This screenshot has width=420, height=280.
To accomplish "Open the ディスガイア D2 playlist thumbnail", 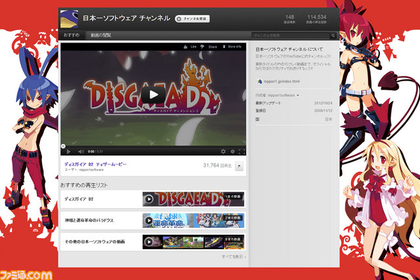I will (193, 199).
